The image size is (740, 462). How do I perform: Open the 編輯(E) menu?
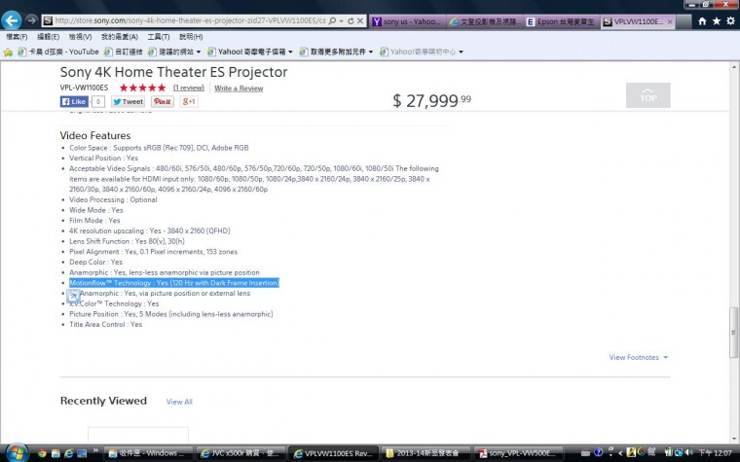pos(48,37)
